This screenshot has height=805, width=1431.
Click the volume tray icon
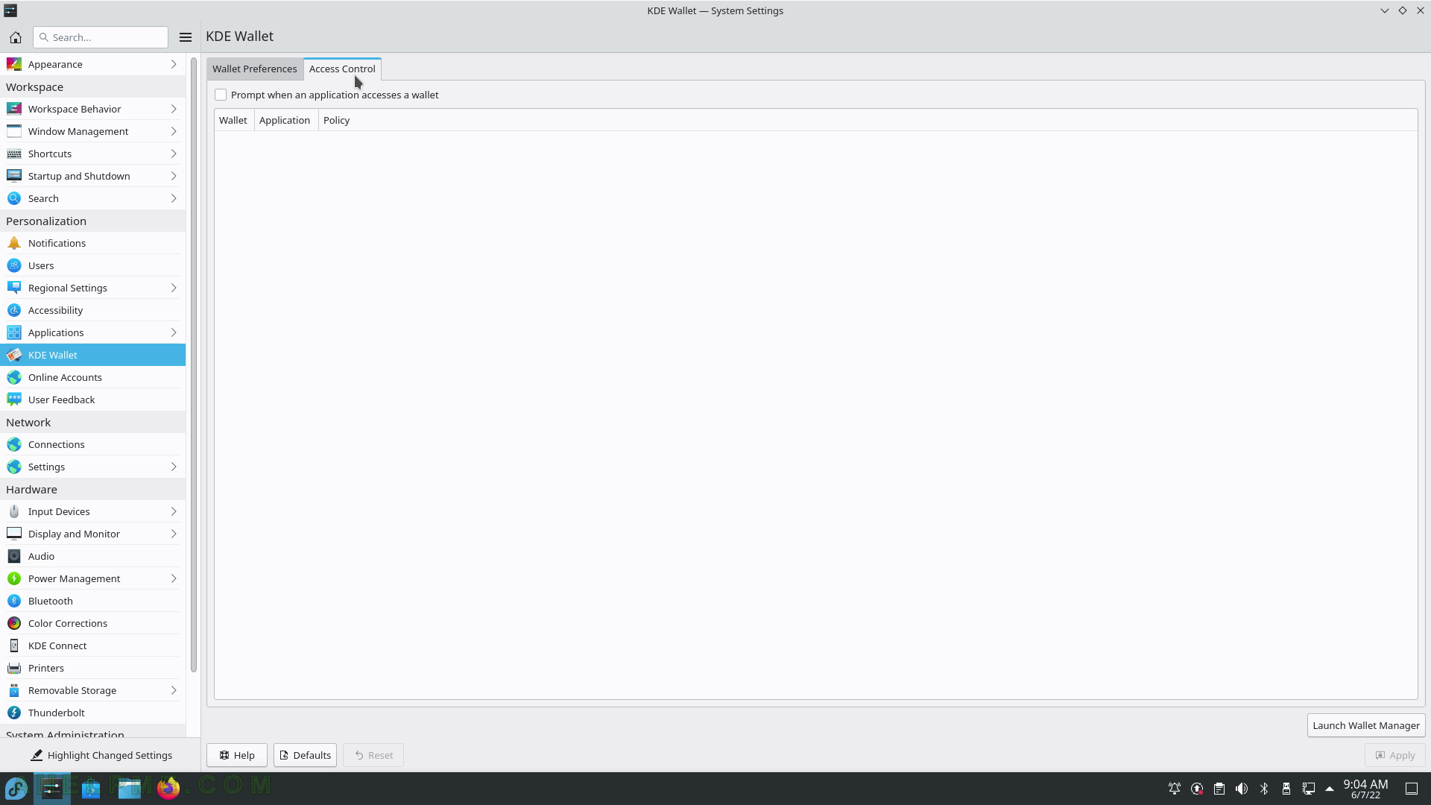1242,789
